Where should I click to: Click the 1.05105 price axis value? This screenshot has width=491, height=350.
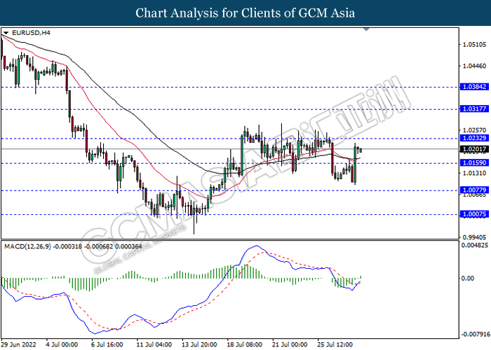click(x=474, y=45)
